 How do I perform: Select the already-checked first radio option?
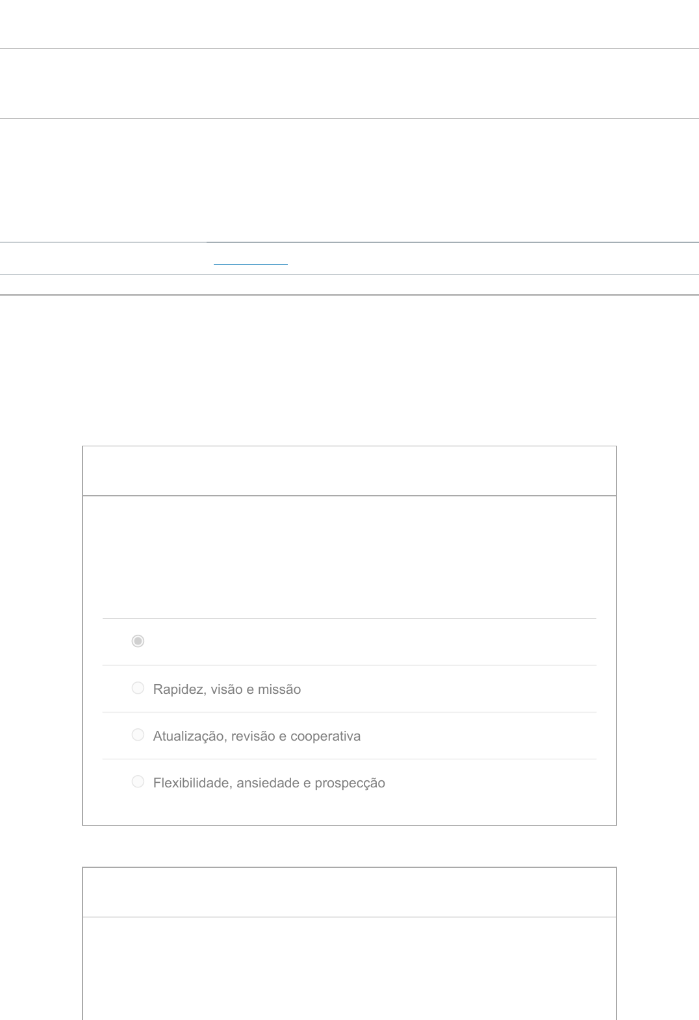(x=138, y=641)
